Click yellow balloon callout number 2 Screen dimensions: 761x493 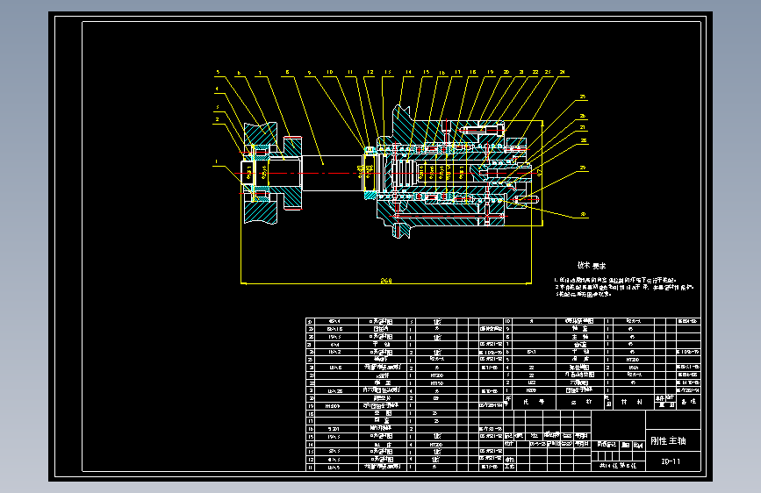pos(217,119)
